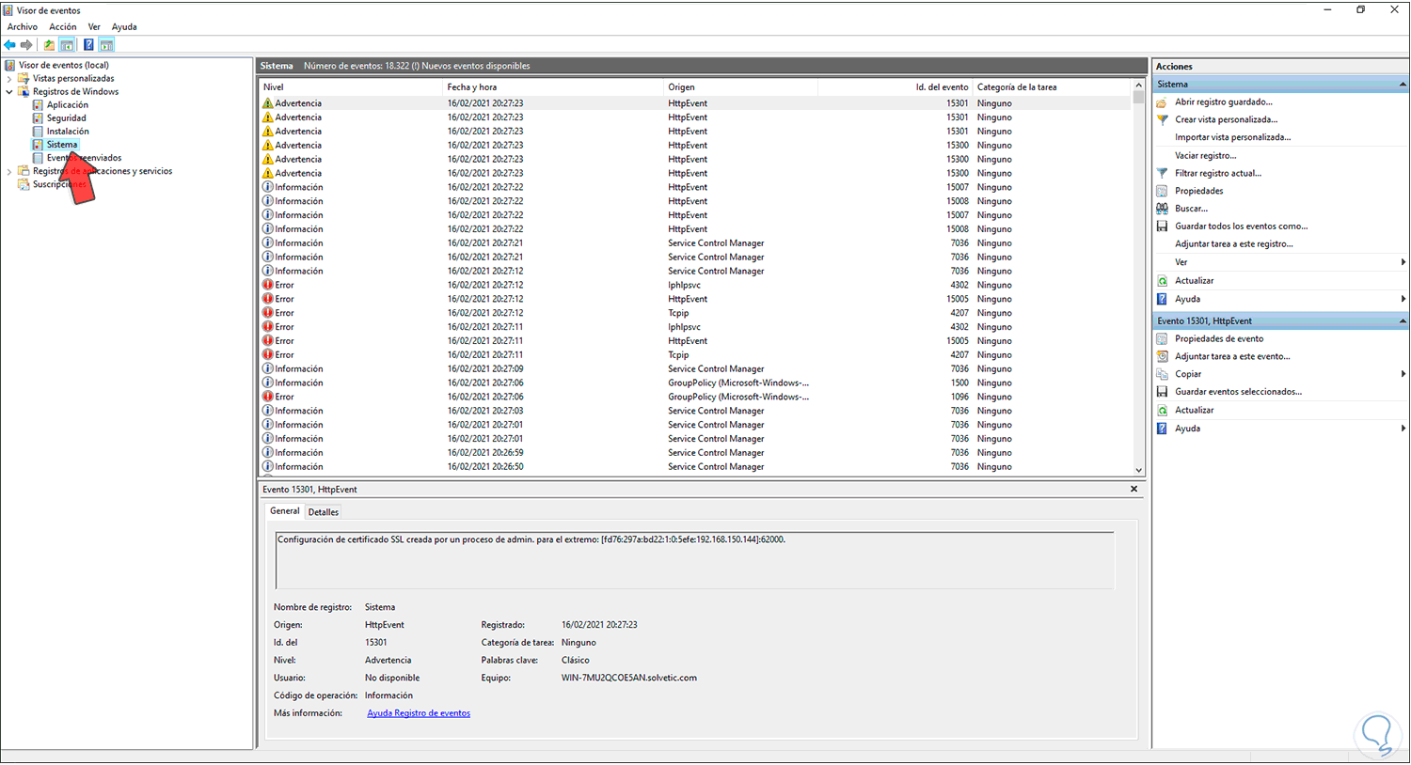Select the Filtrar registro actual funnel icon
1411x765 pixels.
coord(1163,173)
